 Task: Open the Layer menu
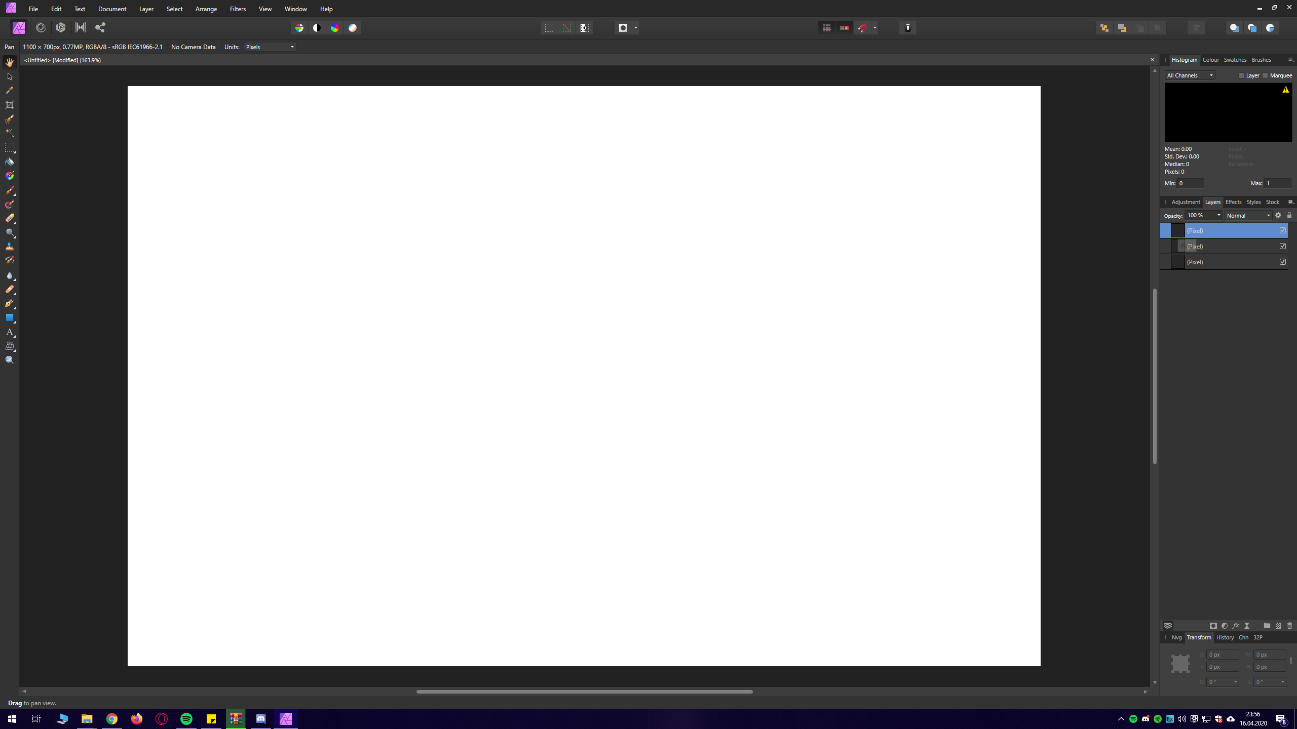pos(146,9)
